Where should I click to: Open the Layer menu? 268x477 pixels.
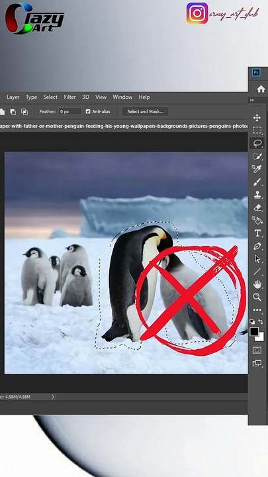click(13, 97)
